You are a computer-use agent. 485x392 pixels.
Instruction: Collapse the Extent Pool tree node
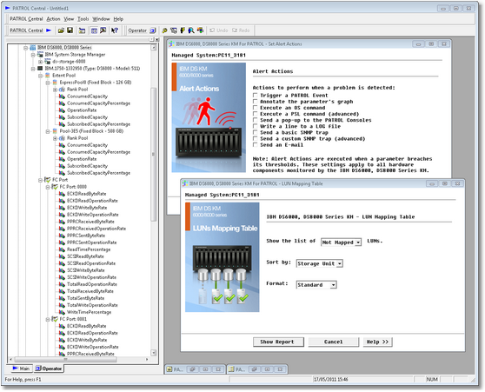[x=40, y=76]
